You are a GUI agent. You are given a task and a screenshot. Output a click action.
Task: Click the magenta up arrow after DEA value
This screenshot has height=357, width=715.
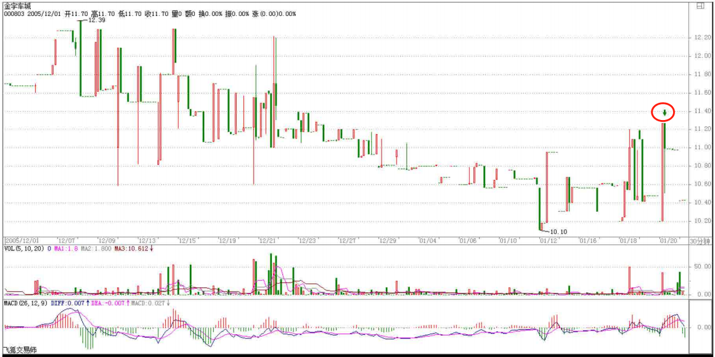click(129, 303)
